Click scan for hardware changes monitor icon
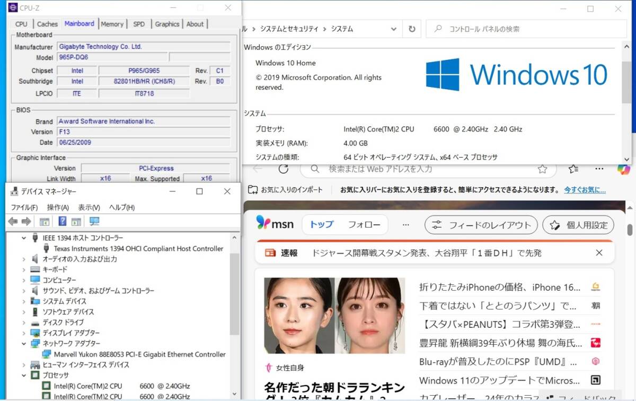The height and width of the screenshot is (401, 636). (94, 221)
